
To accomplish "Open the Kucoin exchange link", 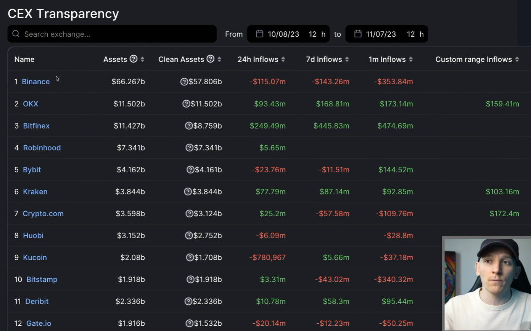I will (35, 257).
